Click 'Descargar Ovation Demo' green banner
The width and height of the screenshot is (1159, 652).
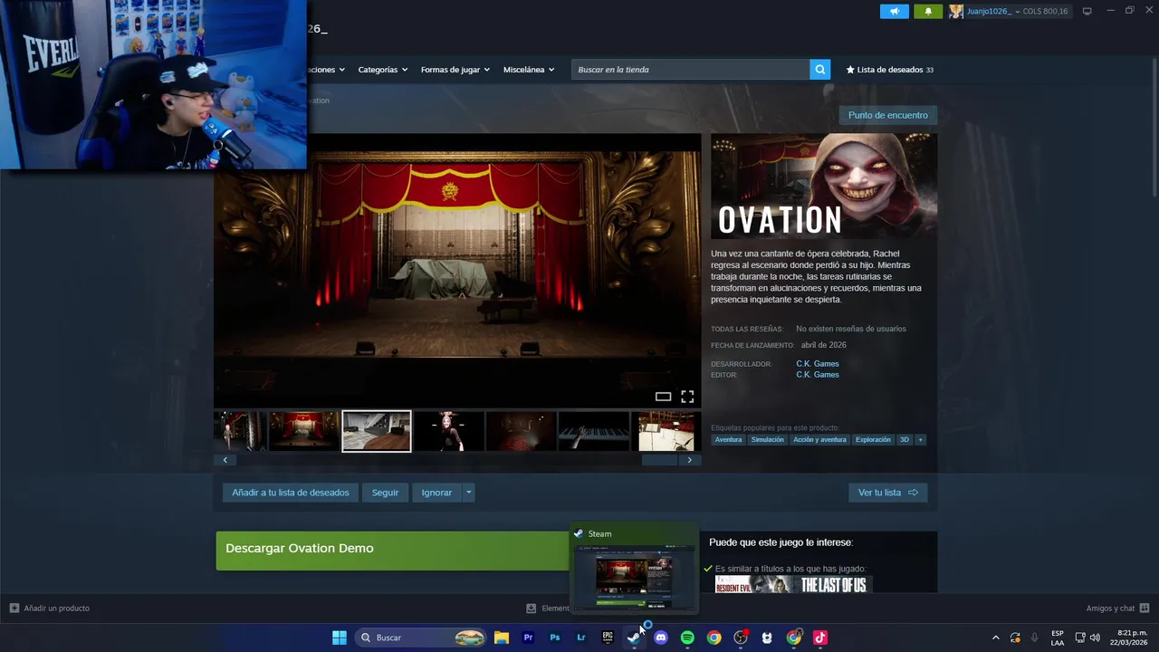pos(393,551)
